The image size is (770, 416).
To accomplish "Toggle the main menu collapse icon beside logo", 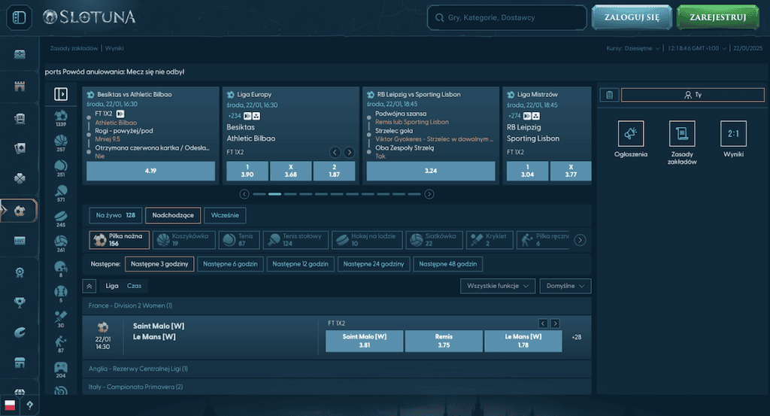I will [x=19, y=18].
